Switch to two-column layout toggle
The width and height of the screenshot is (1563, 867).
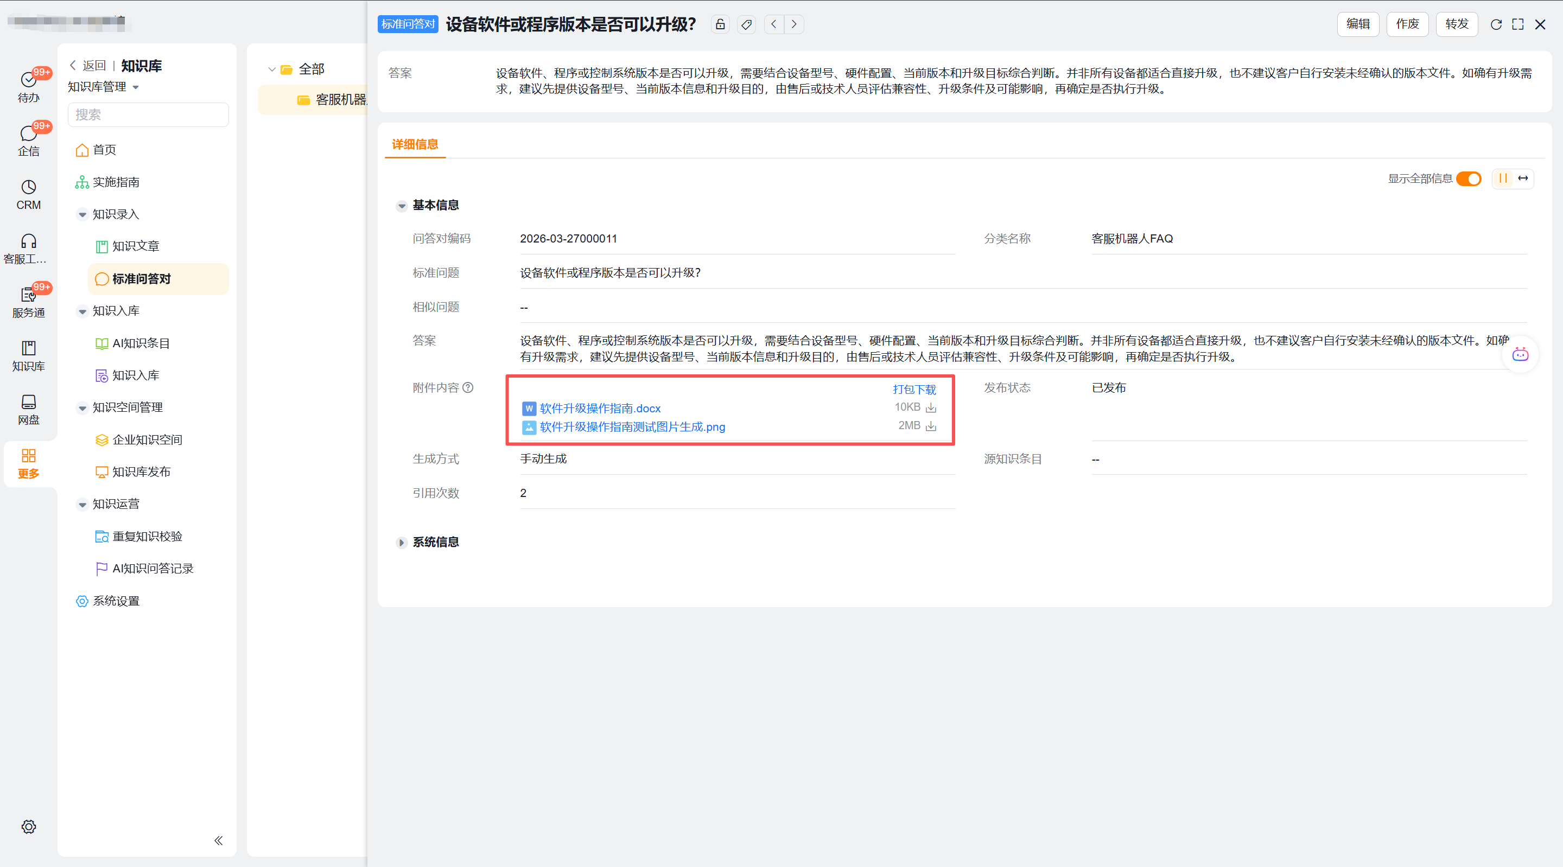(1503, 178)
